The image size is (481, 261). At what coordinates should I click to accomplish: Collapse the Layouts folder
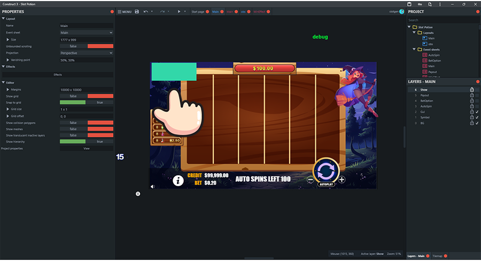414,33
